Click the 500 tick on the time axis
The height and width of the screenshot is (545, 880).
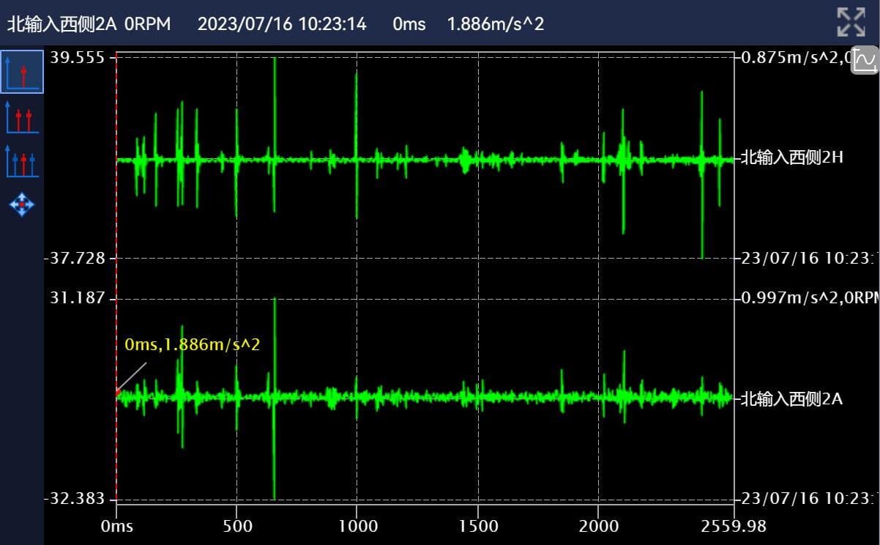coord(237,526)
